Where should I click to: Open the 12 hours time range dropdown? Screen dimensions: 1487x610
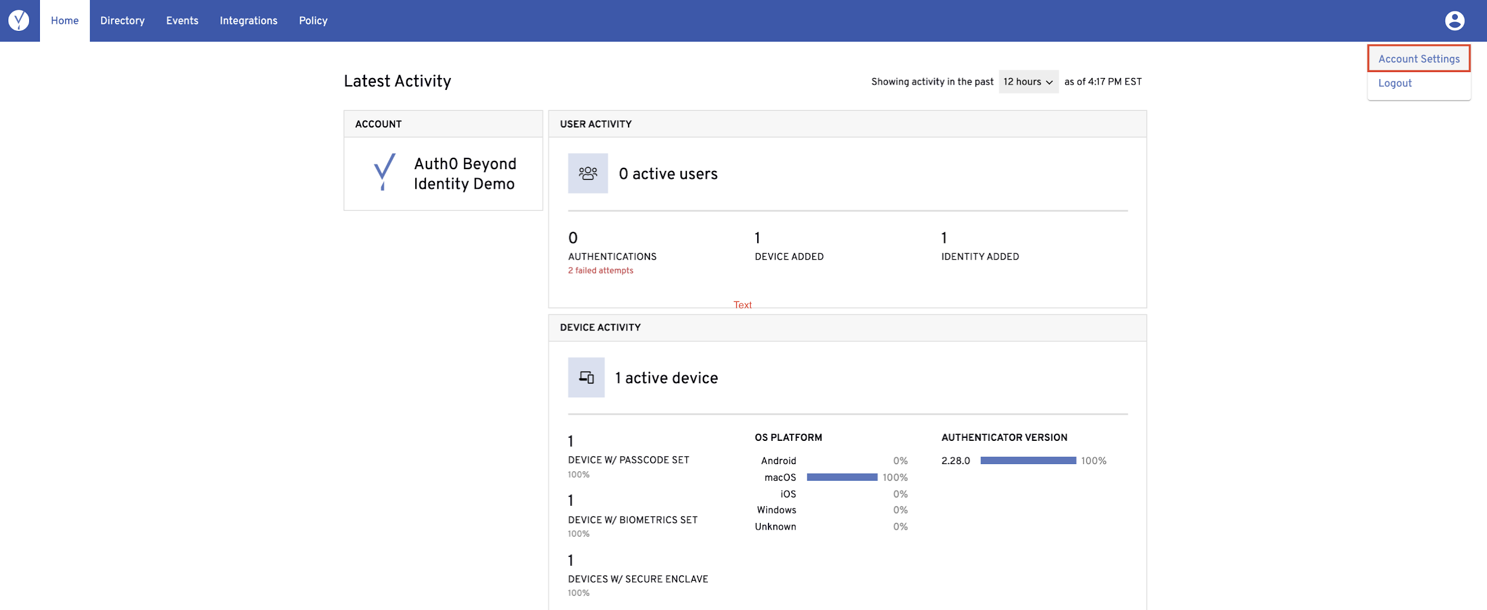pos(1028,82)
